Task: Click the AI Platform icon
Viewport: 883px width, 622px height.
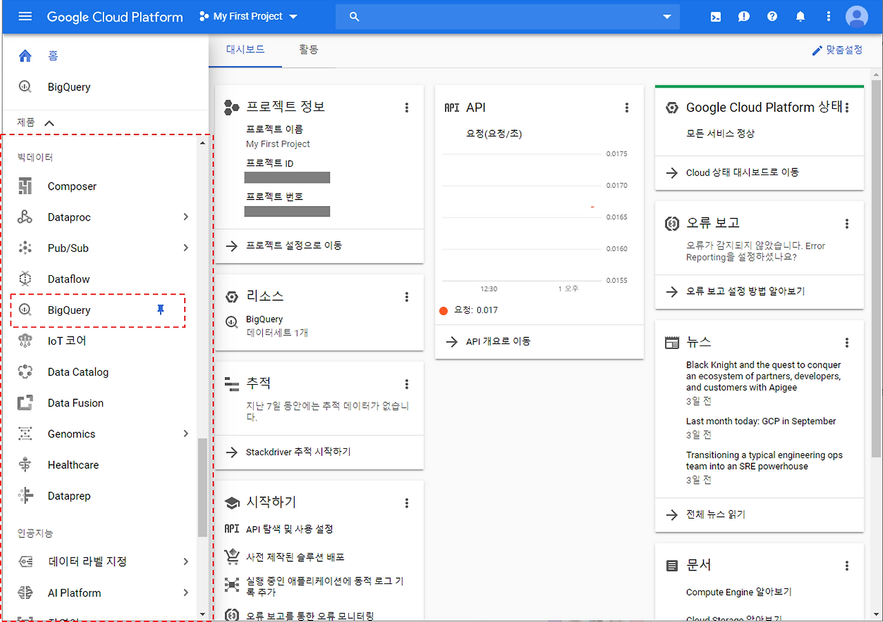Action: tap(26, 592)
